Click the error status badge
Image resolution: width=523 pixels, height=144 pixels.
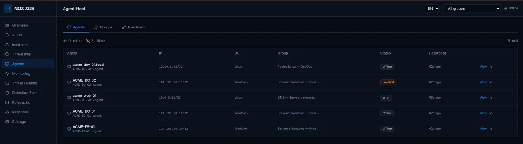(386, 98)
